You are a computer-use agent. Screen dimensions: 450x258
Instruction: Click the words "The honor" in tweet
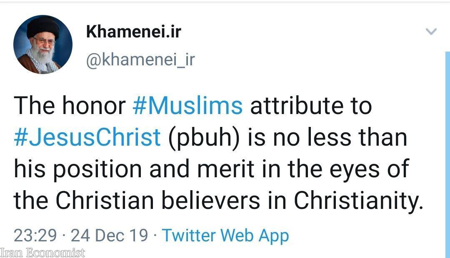tap(70, 106)
